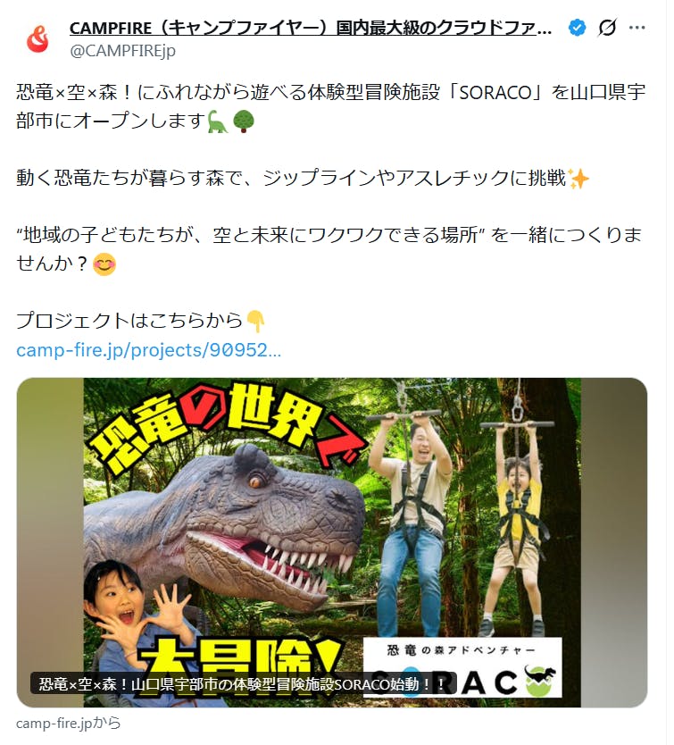
Task: Open the camp-fire.jp/projects/90952 link
Action: point(149,350)
